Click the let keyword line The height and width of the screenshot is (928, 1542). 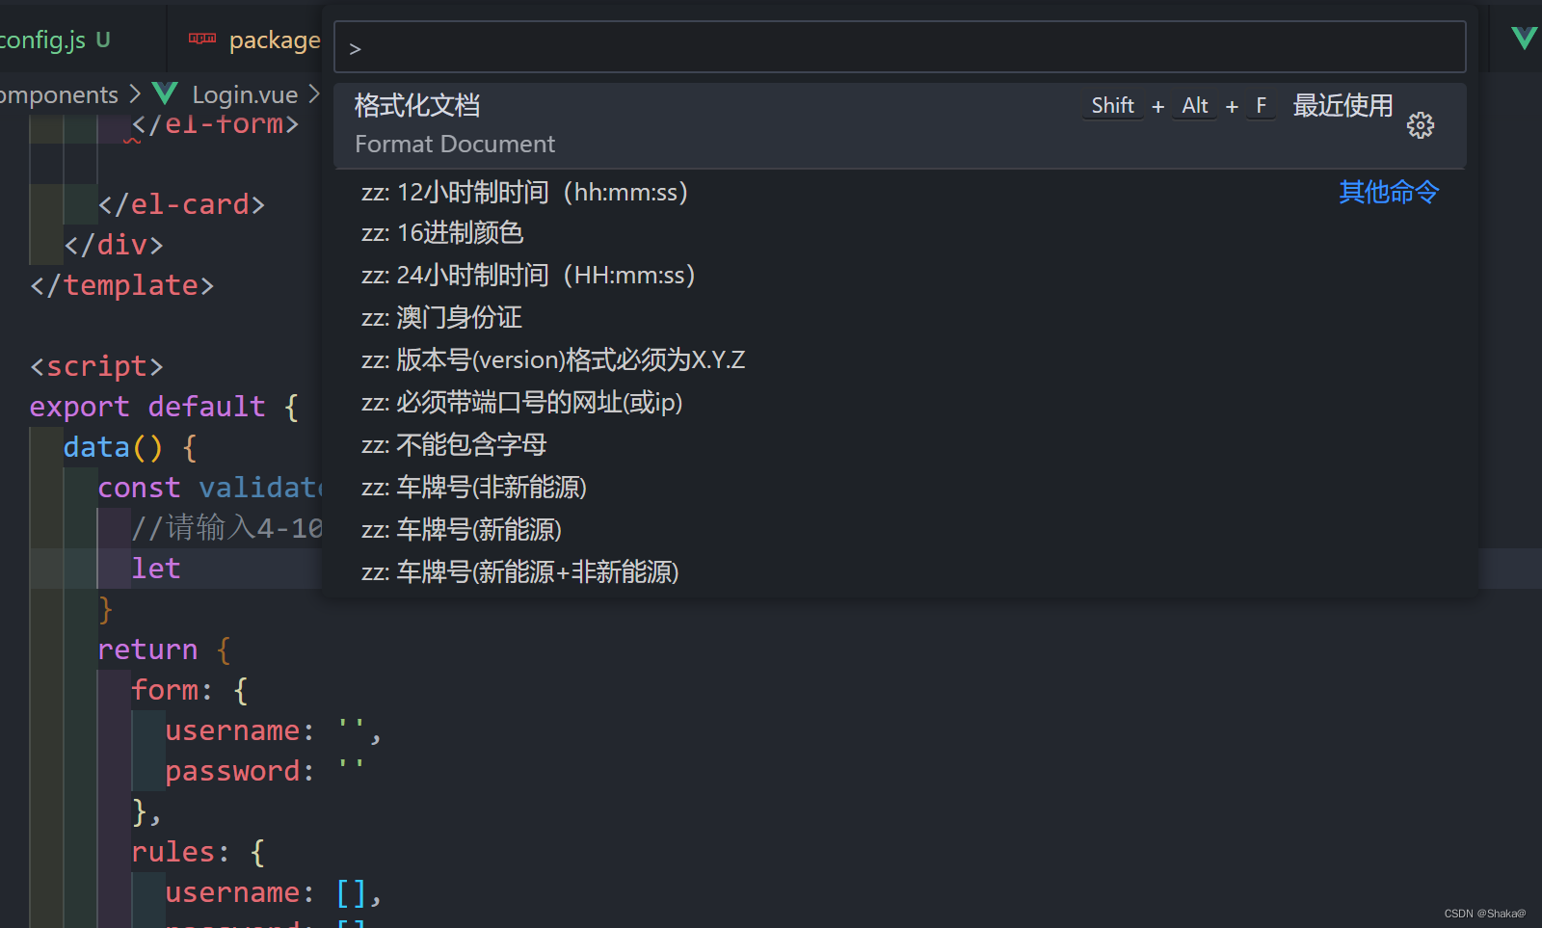pos(156,569)
